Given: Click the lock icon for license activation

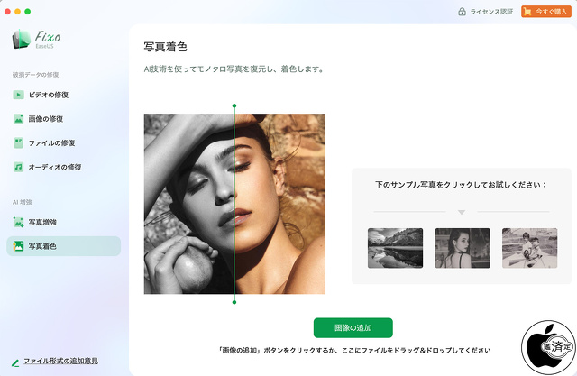Looking at the screenshot, I should (463, 12).
